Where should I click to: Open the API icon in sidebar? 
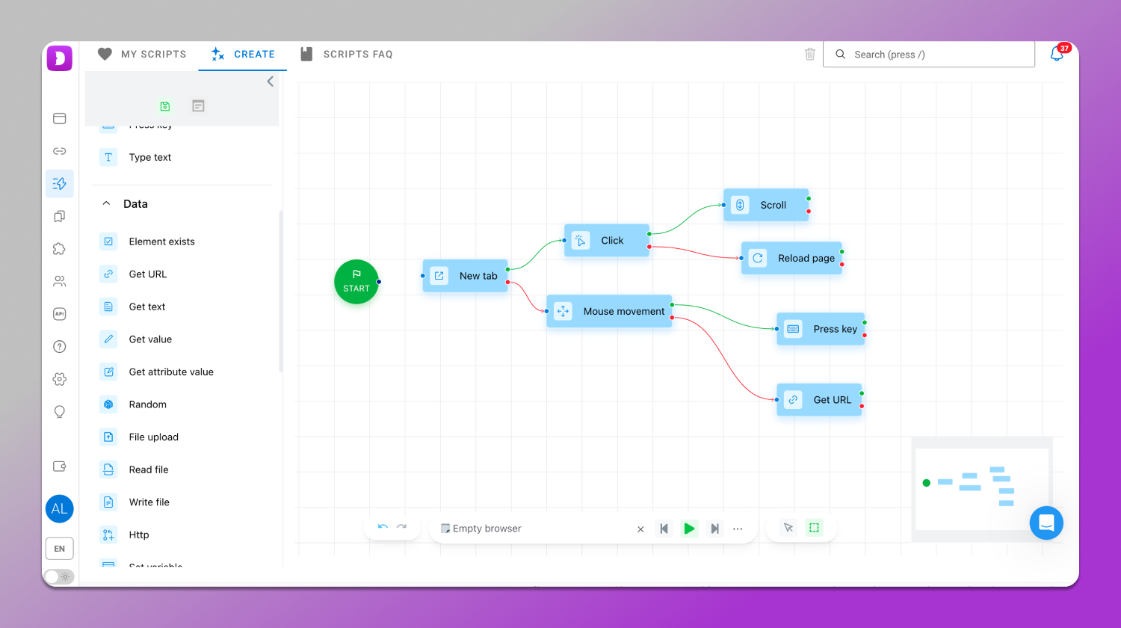(x=60, y=314)
